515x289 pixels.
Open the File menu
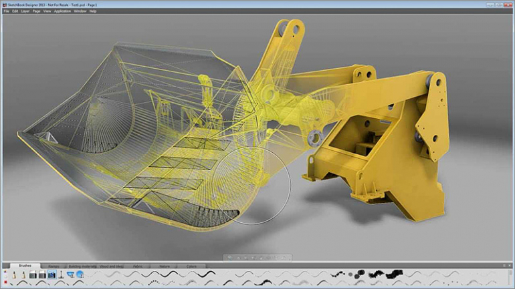[6, 11]
